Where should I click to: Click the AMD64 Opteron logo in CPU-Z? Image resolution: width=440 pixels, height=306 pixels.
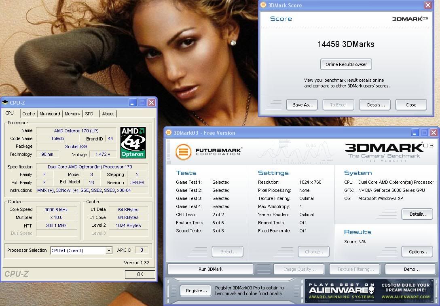coord(133,142)
